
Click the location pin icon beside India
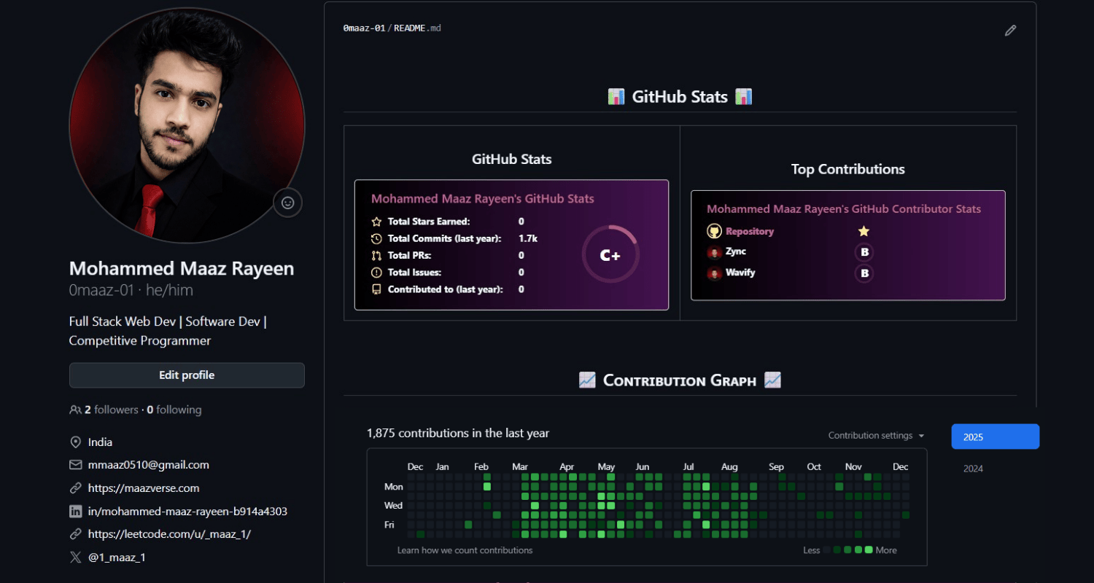tap(75, 442)
